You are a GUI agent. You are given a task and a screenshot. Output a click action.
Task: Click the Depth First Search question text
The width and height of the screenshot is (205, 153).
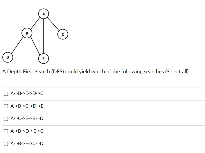point(96,71)
